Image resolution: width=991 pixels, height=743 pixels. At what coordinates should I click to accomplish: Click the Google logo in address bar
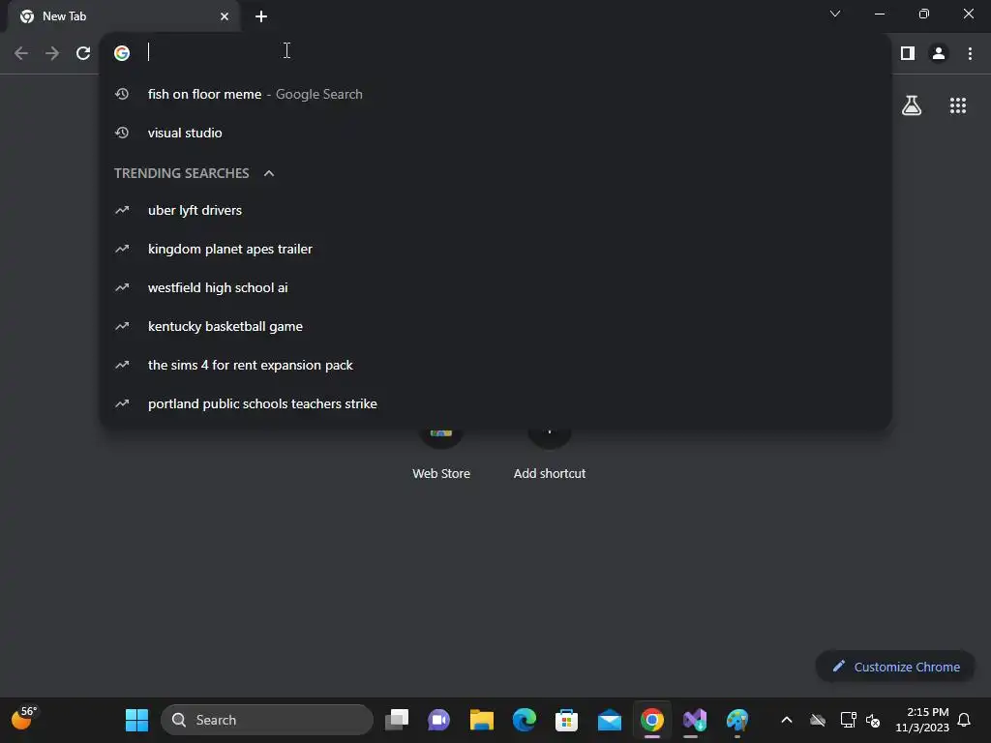pyautogui.click(x=122, y=53)
